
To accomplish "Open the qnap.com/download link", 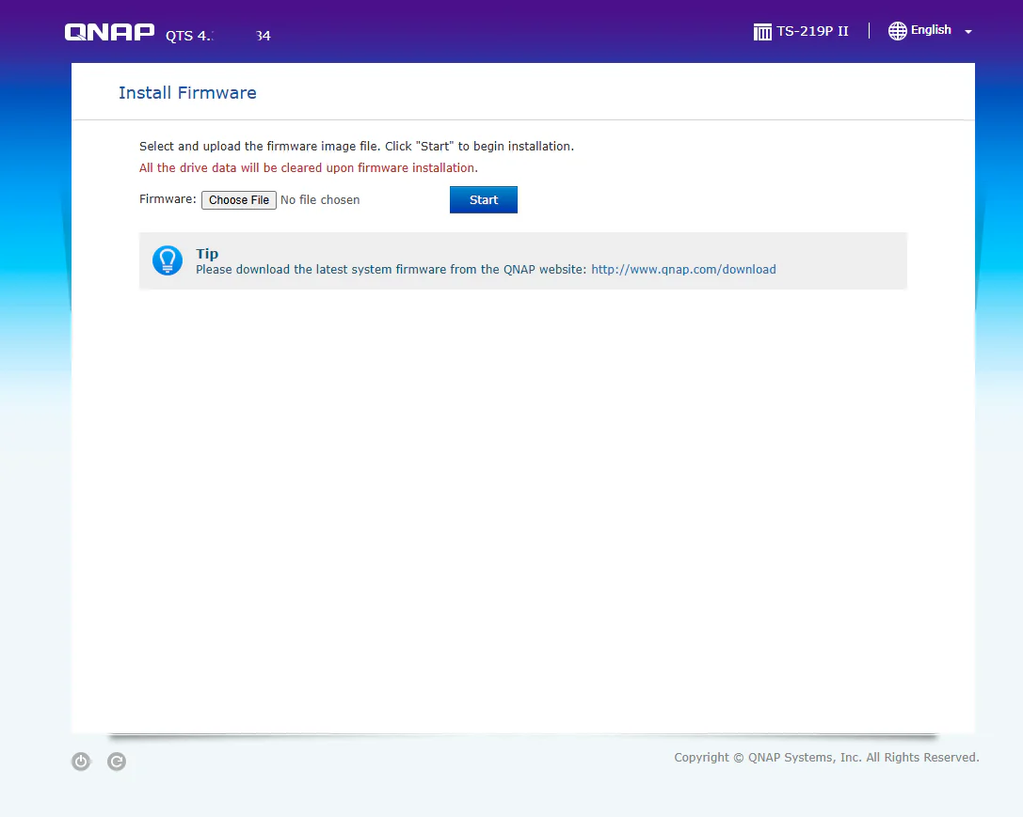I will coord(684,269).
